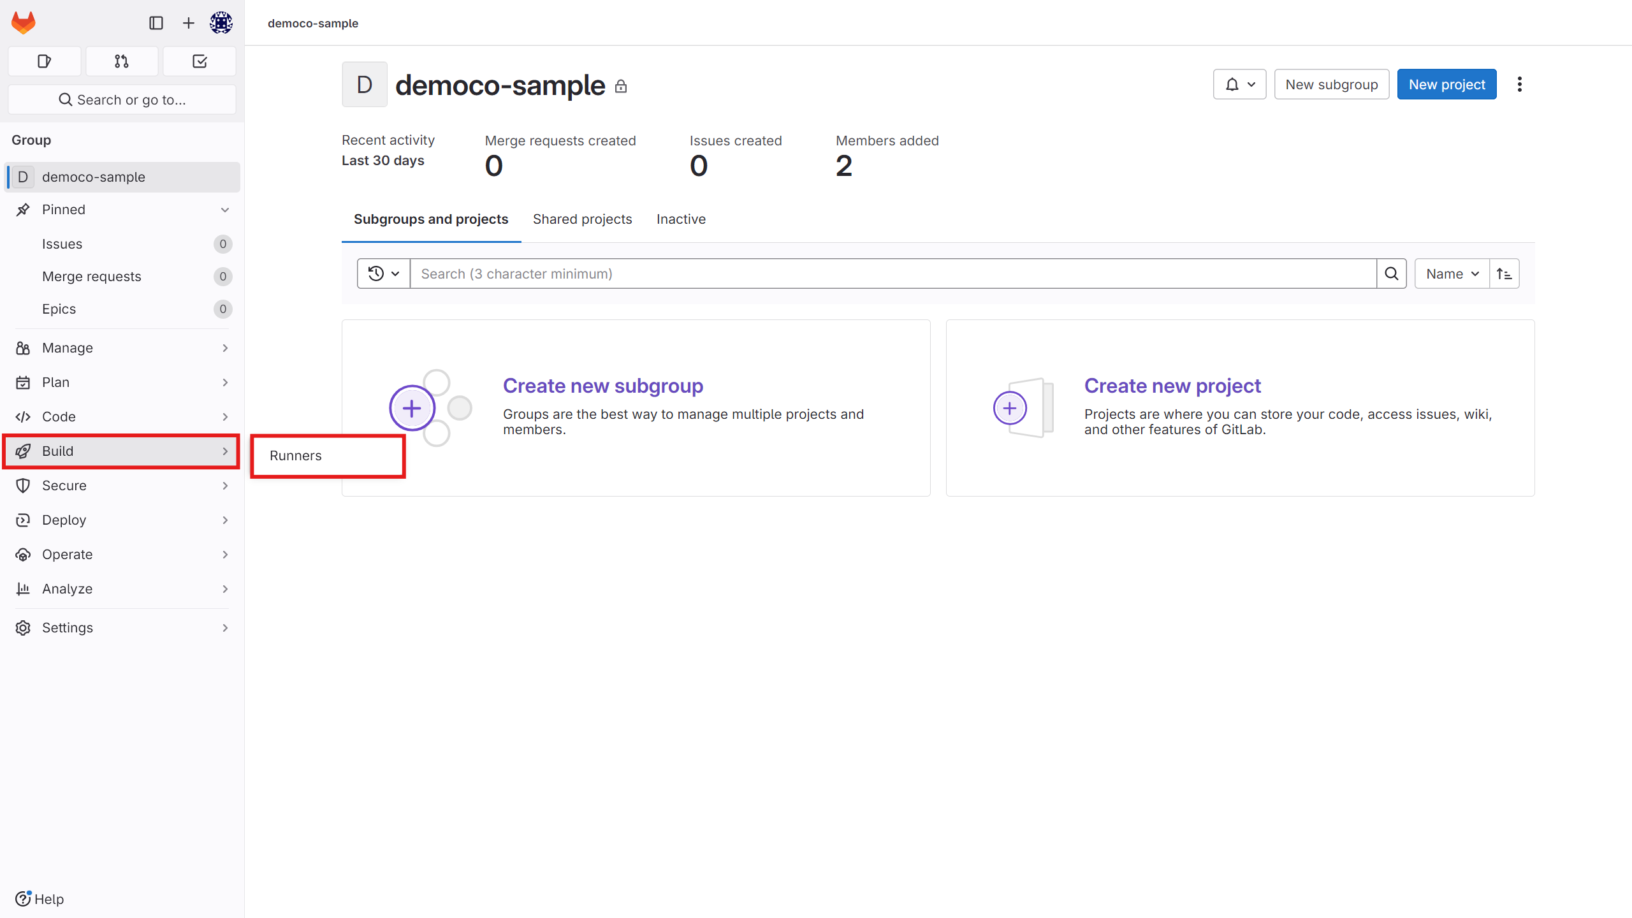Open the GitLab logo home link
Viewport: 1632px width, 918px height.
click(24, 23)
